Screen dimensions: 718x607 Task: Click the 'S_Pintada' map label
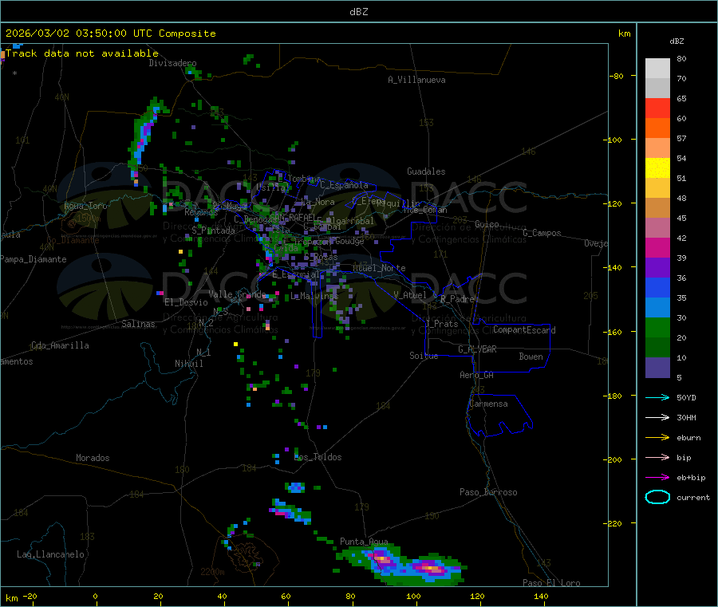[x=213, y=231]
